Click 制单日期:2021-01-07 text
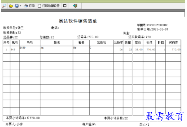This screenshot has width=187, height=127. tap(153, 29)
